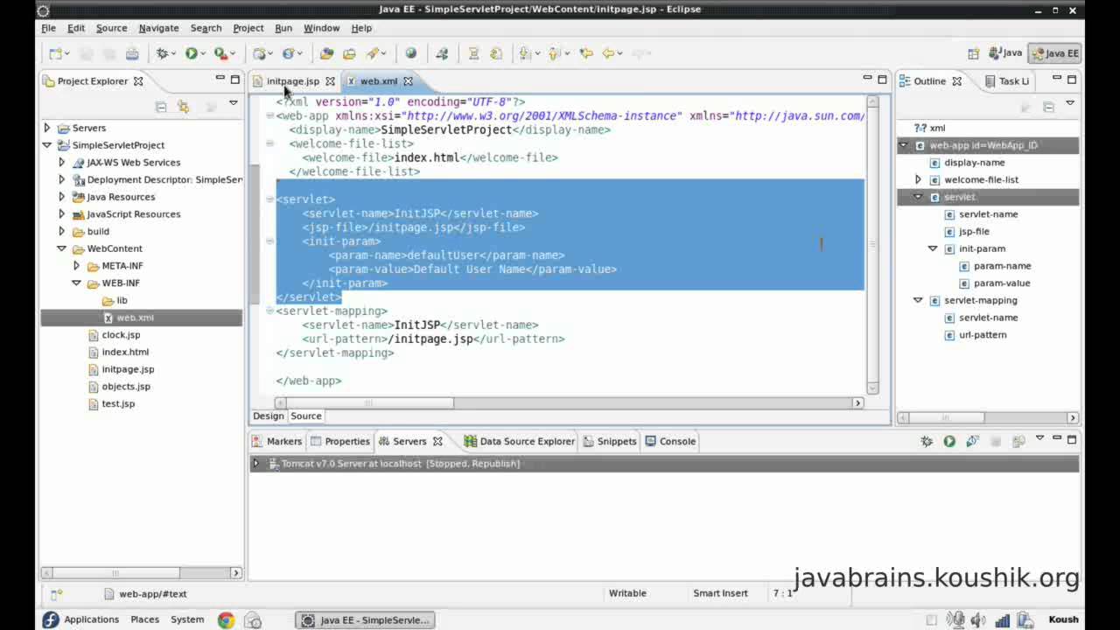Click the Last Edit Location arrow icon
Viewport: 1120px width, 630px height.
[x=586, y=53]
